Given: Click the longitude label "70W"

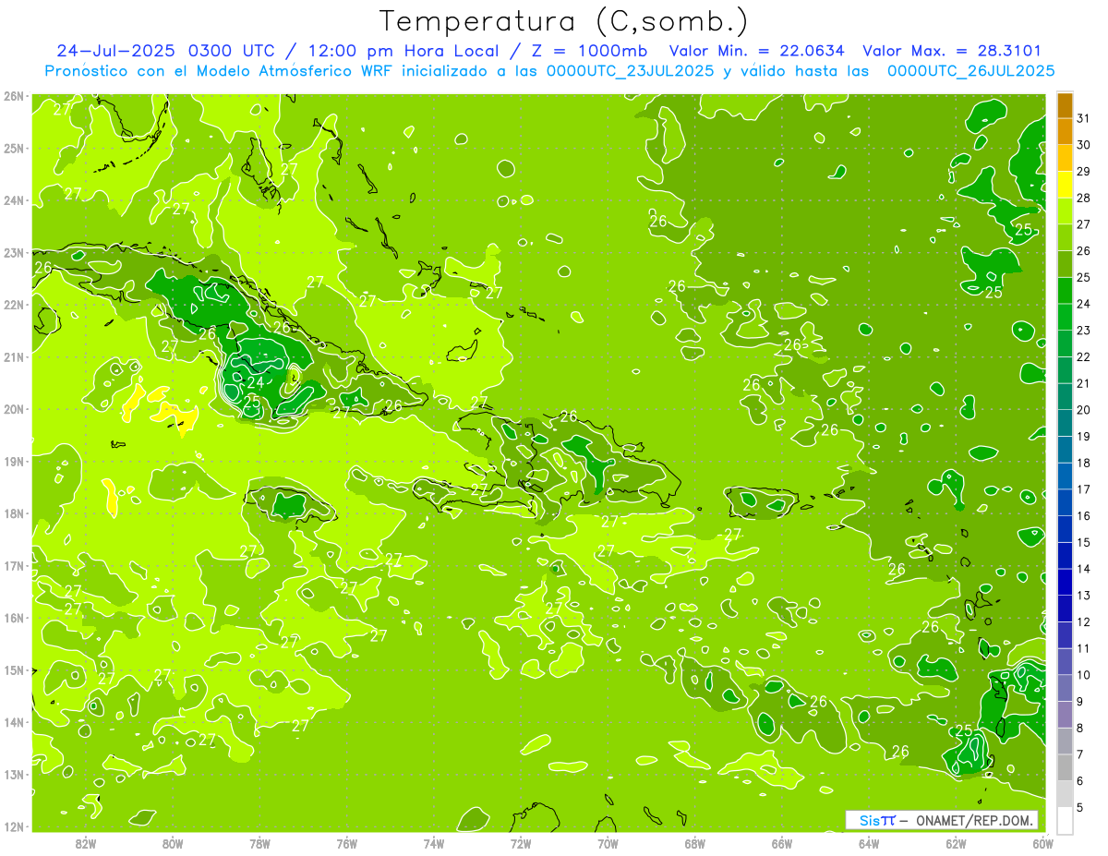Looking at the screenshot, I should 608,842.
